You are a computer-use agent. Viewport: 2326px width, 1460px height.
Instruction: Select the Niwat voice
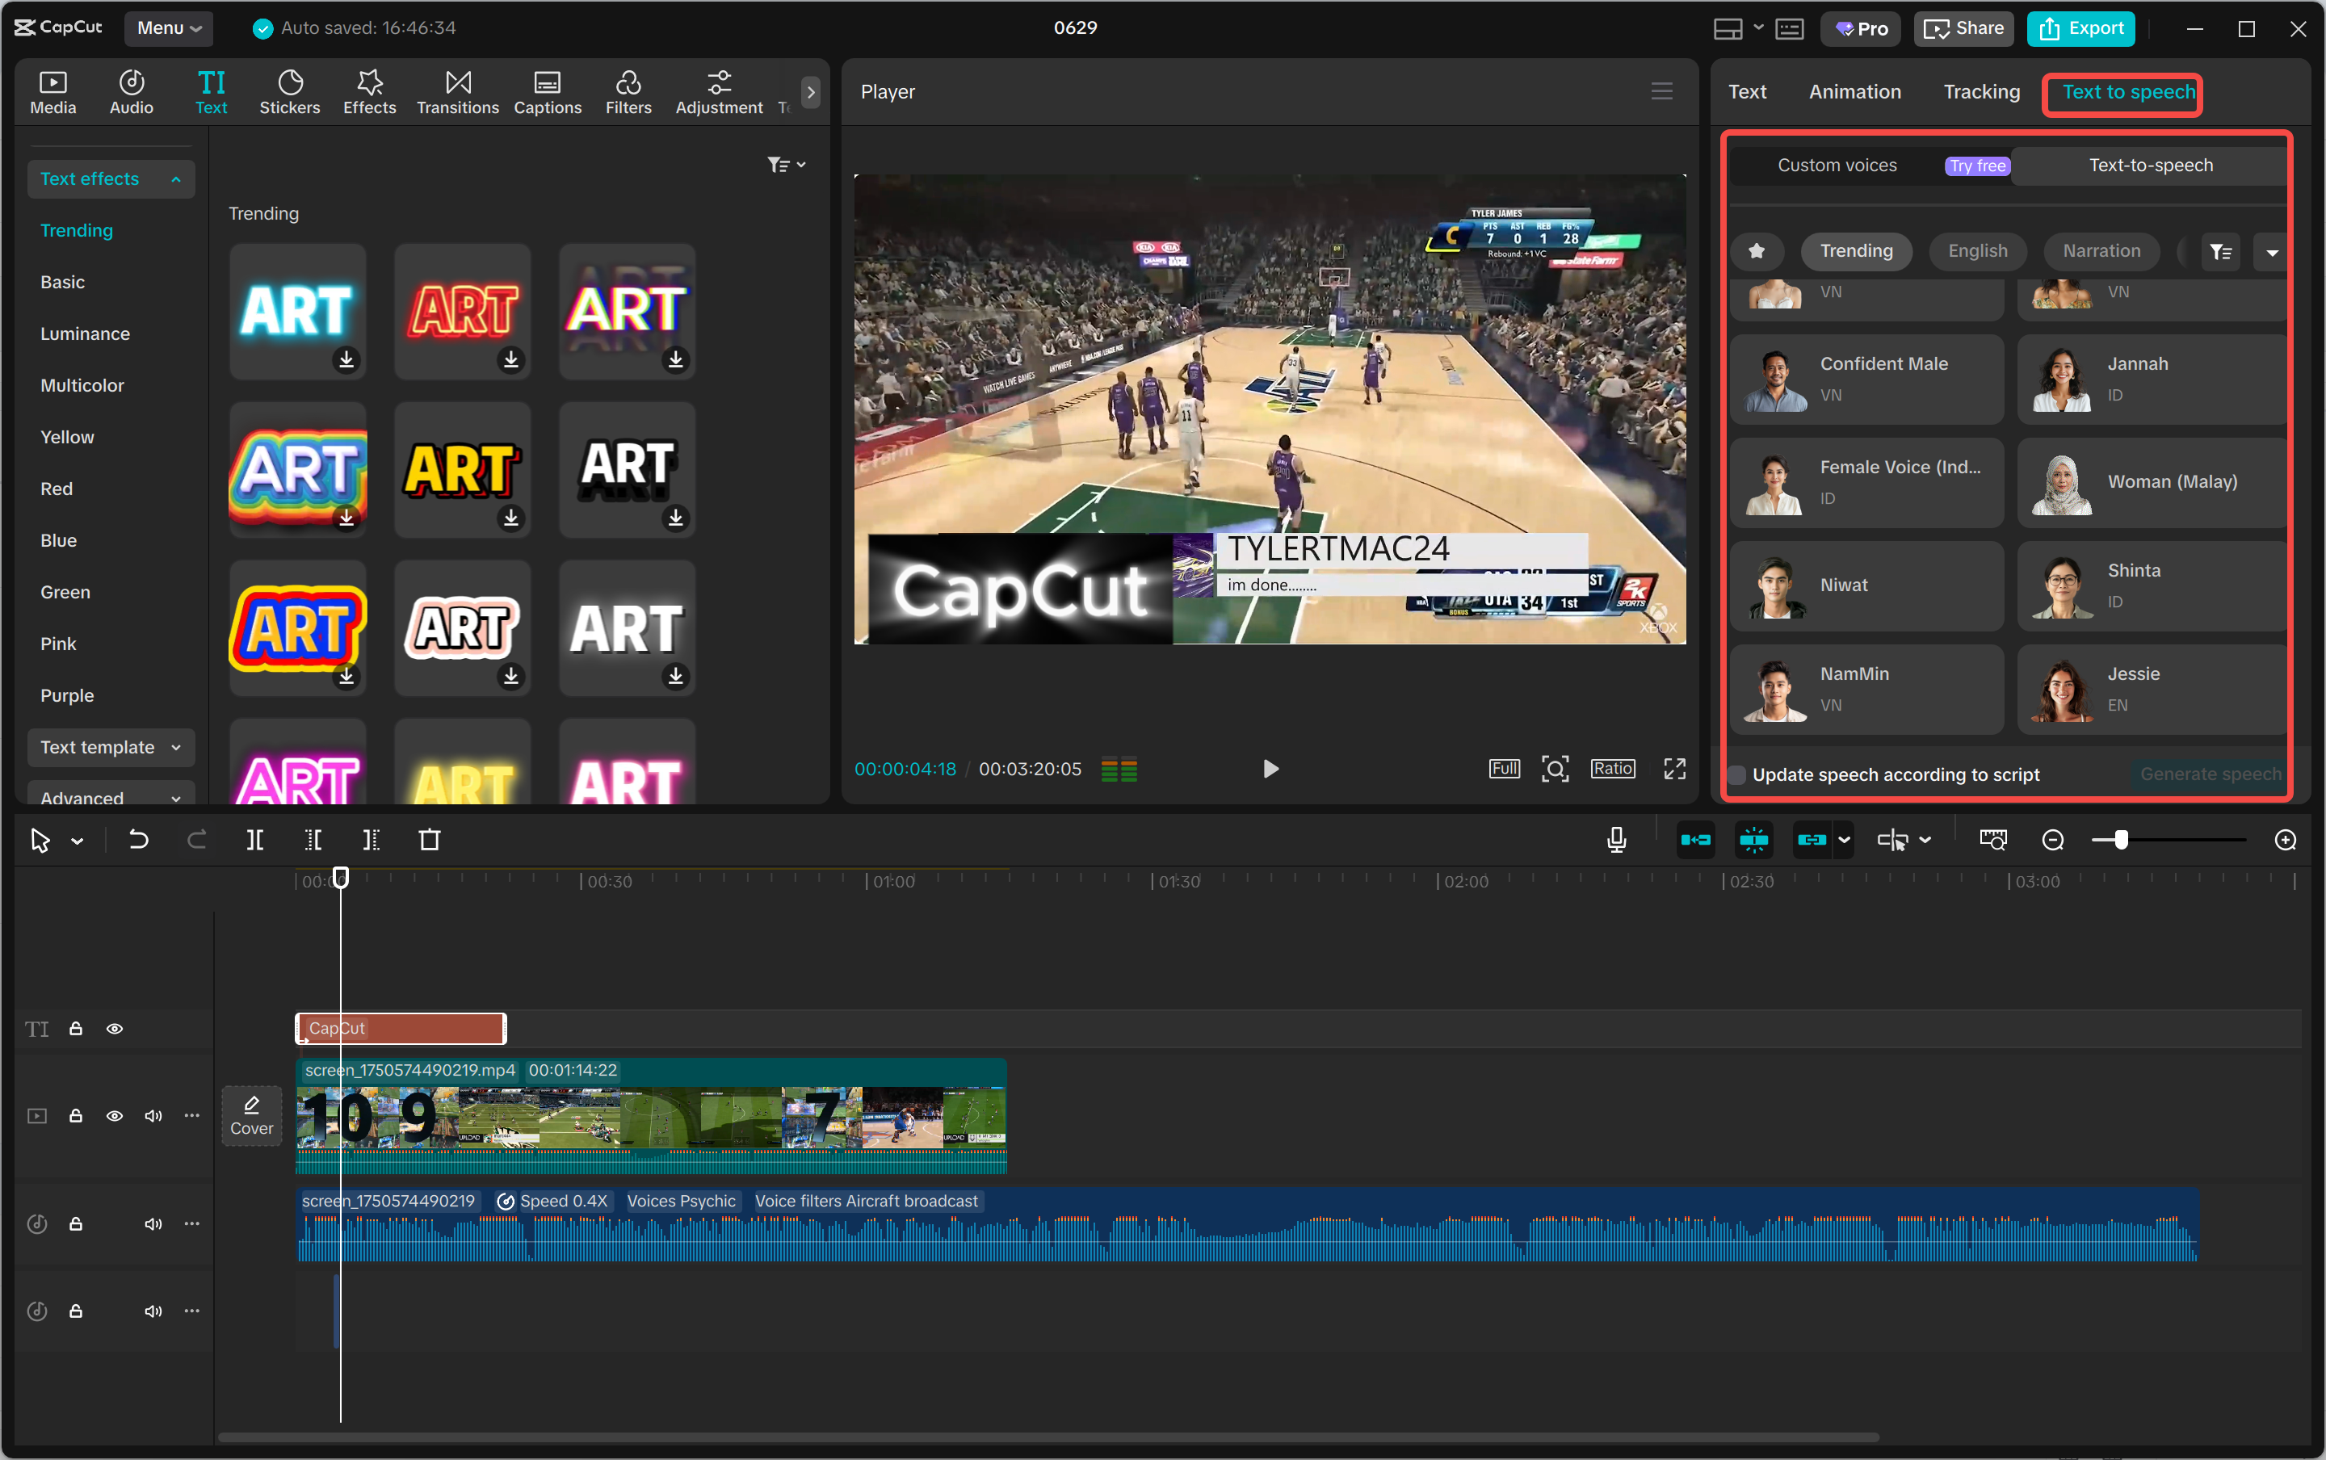[1863, 585]
